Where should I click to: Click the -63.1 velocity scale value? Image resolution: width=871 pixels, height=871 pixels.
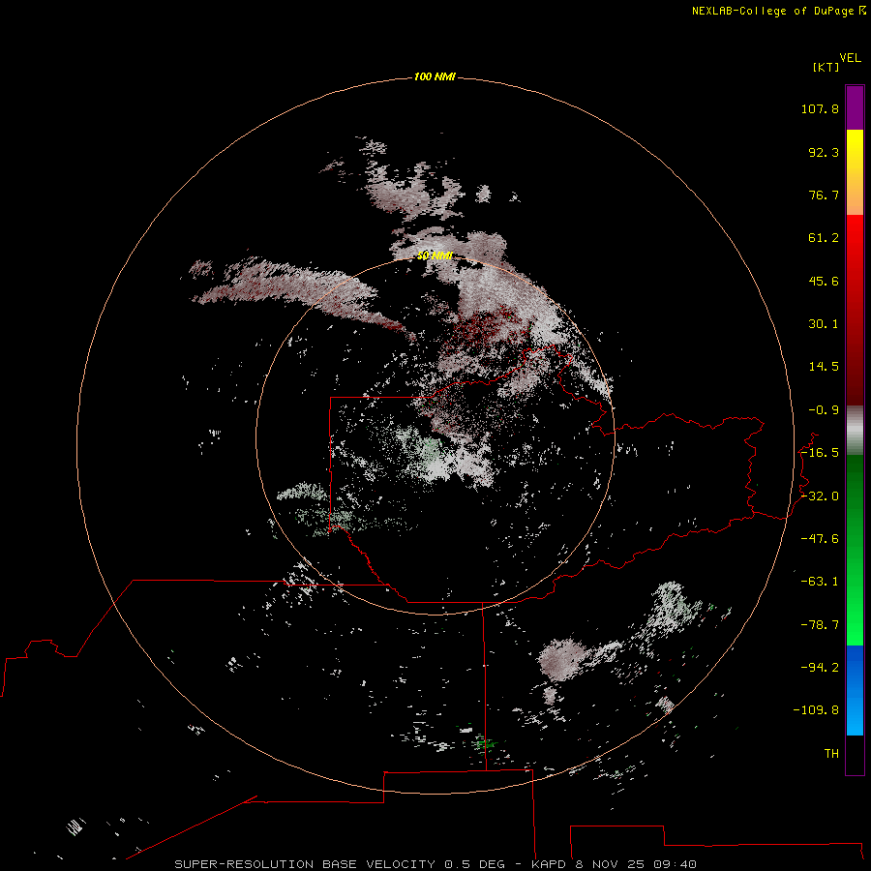coord(820,582)
